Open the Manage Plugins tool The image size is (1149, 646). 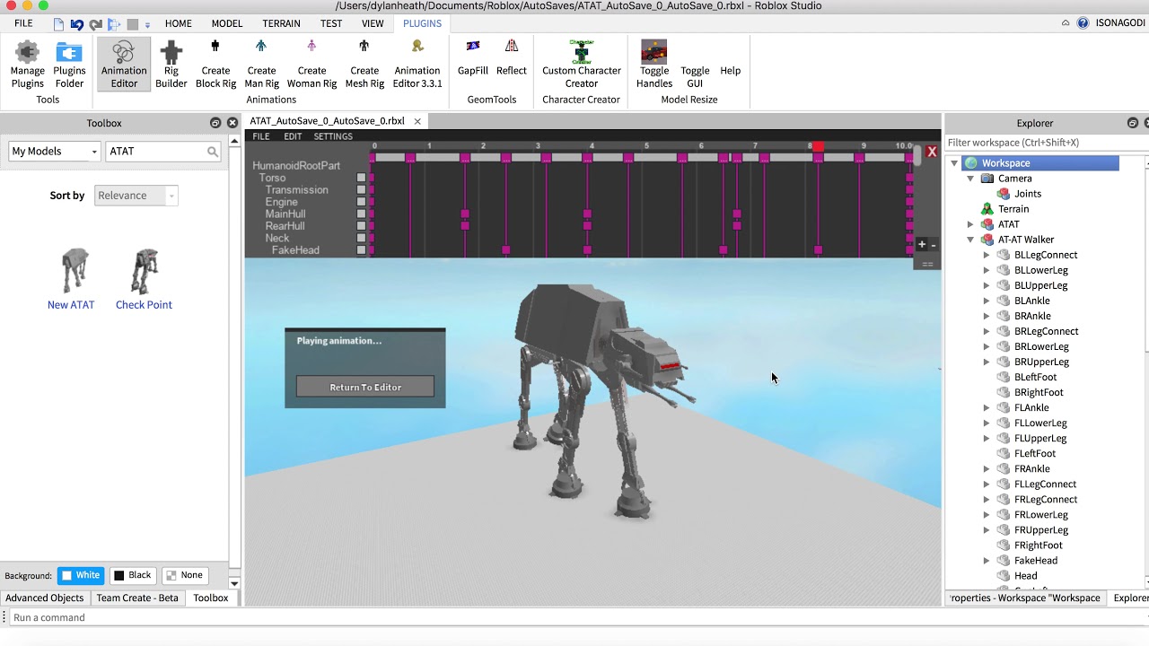[x=28, y=65]
